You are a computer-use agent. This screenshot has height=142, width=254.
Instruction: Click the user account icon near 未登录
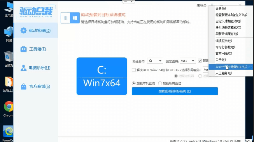pyautogui.click(x=212, y=6)
